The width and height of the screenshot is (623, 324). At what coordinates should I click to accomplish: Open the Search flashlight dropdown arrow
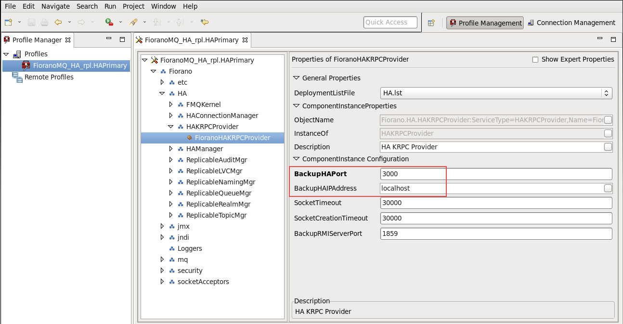tap(144, 22)
